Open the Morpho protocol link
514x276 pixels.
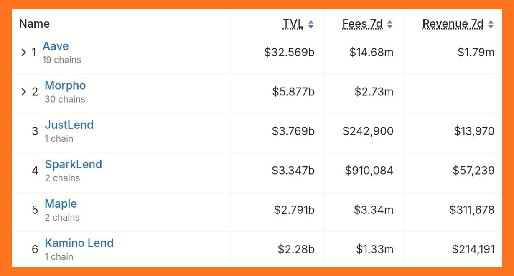click(x=65, y=85)
